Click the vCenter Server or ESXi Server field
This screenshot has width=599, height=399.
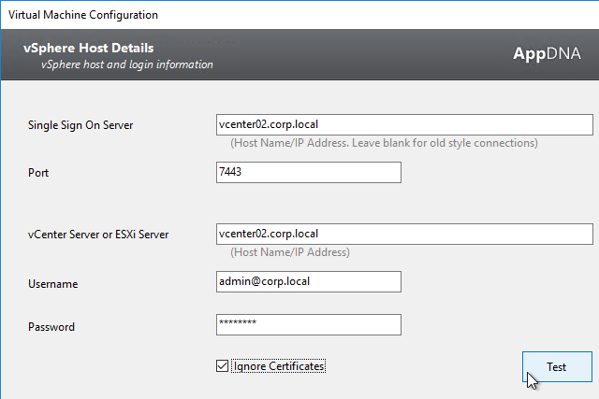(x=404, y=234)
